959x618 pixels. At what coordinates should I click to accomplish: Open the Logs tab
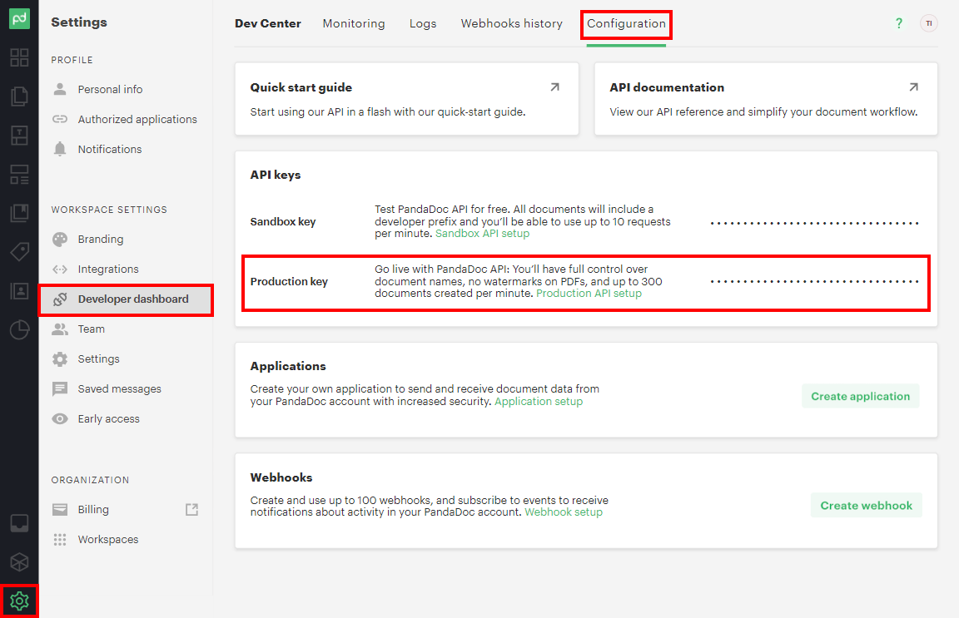point(423,23)
